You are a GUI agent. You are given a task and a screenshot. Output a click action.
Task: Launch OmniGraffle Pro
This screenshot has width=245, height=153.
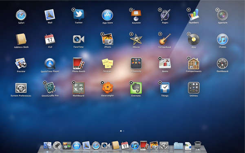click(x=50, y=88)
